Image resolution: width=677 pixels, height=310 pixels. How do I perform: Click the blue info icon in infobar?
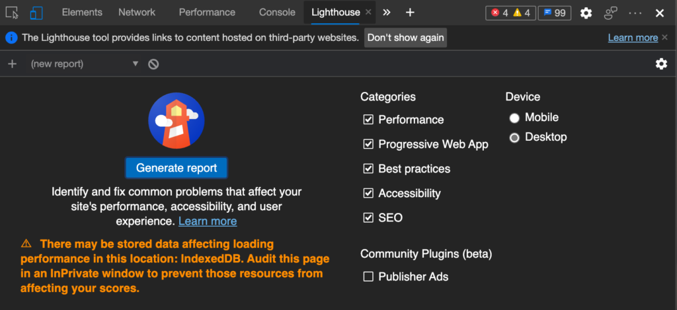click(x=12, y=38)
